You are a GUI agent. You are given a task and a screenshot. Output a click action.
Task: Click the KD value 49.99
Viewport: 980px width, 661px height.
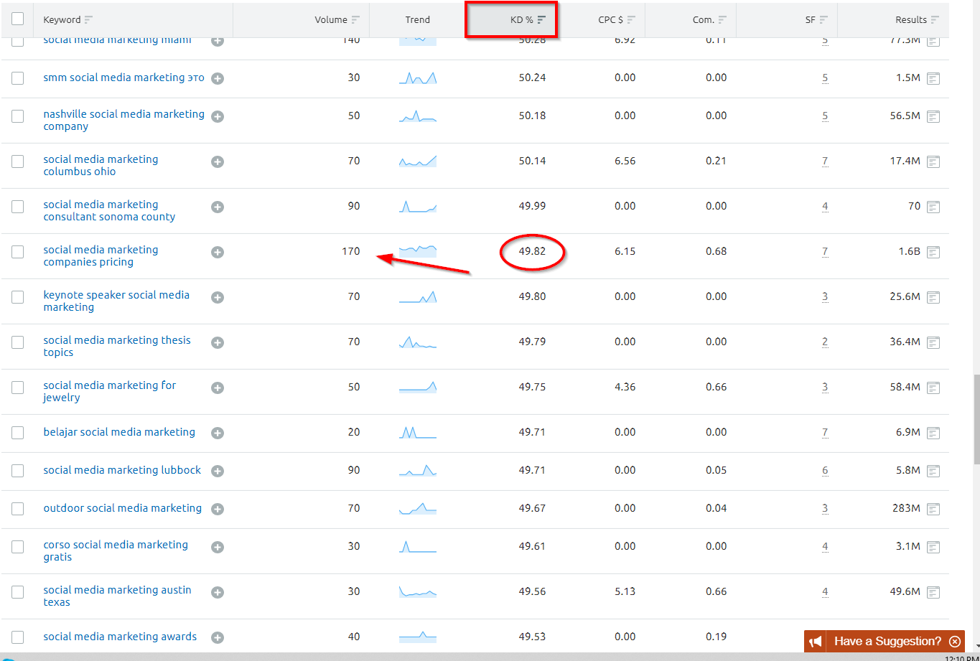pos(532,207)
